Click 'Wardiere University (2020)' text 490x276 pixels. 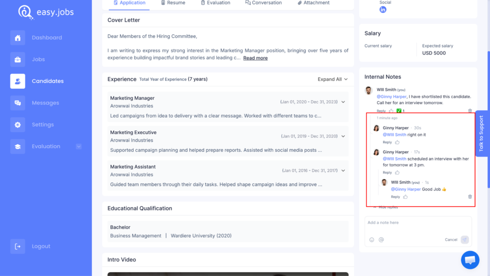tap(201, 236)
